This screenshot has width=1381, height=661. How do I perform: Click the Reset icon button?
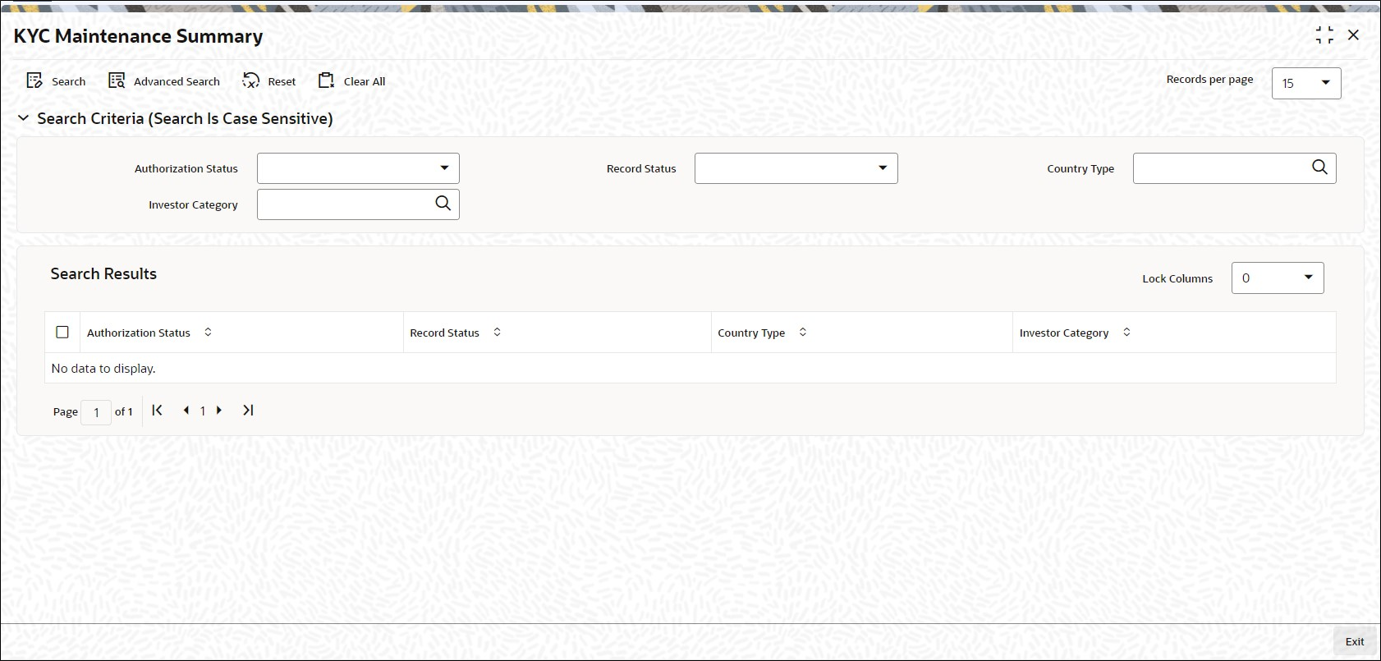click(269, 80)
